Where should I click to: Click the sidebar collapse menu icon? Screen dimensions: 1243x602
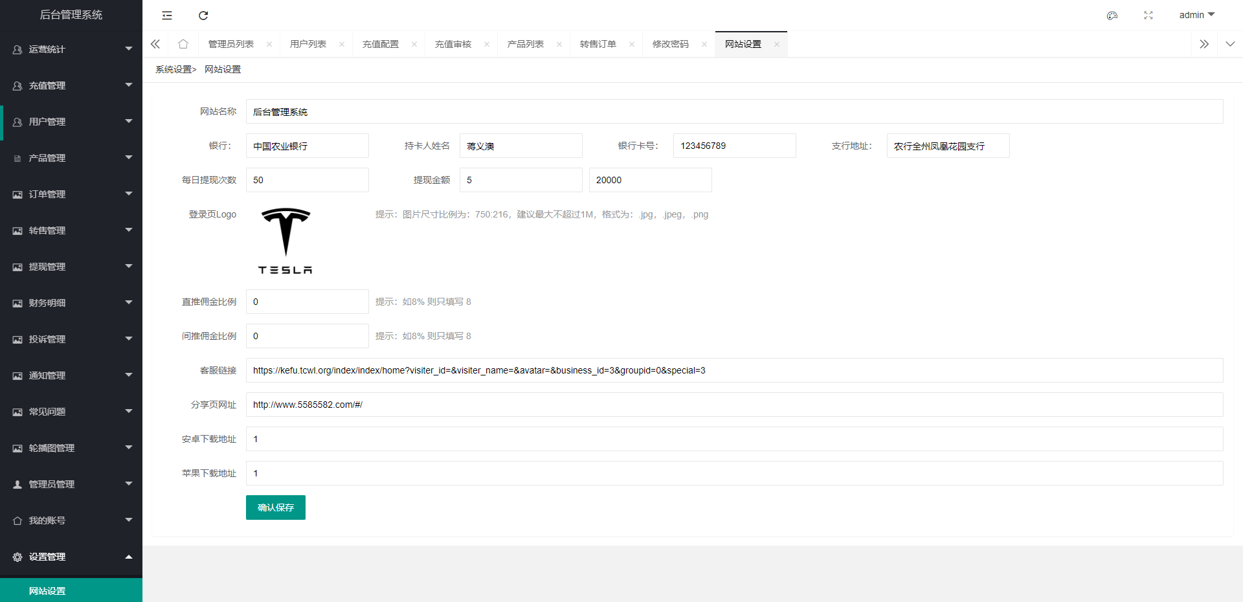coord(167,16)
